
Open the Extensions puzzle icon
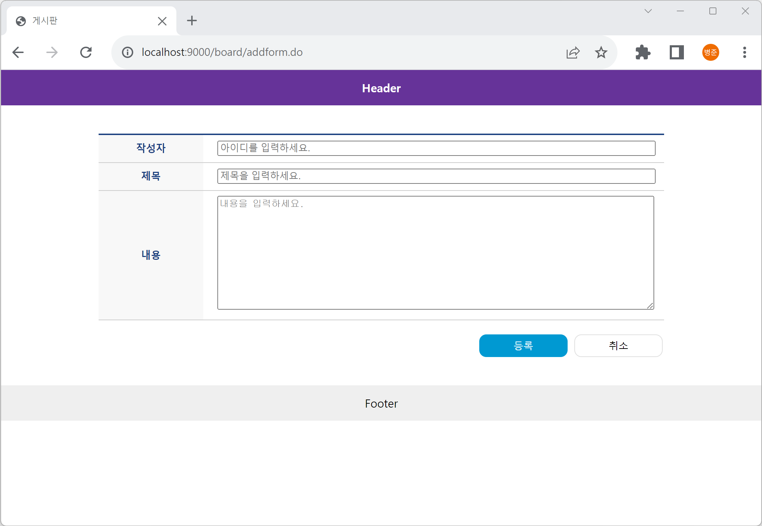(643, 52)
